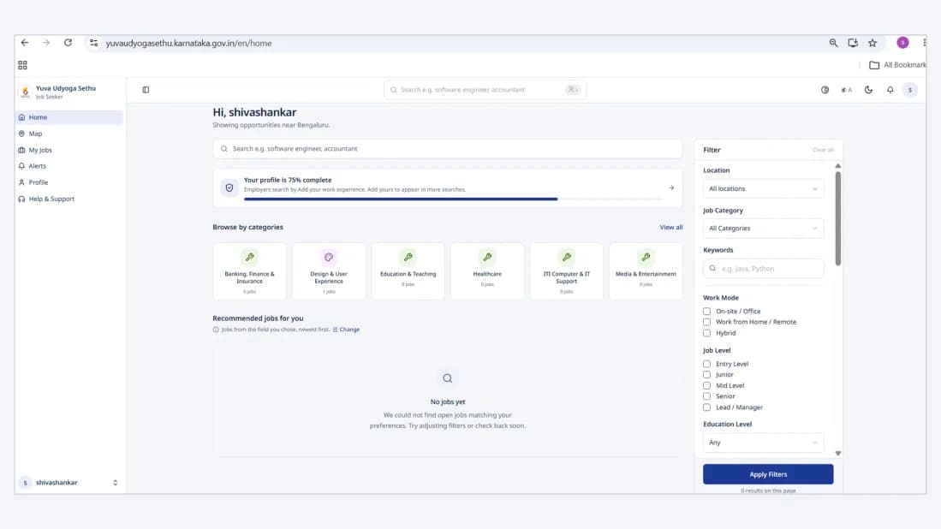Click the profile completion progress bar

(x=454, y=199)
